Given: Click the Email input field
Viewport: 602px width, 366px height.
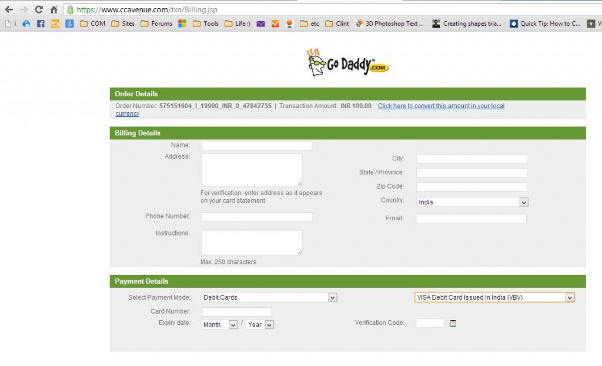Looking at the screenshot, I should (x=471, y=219).
